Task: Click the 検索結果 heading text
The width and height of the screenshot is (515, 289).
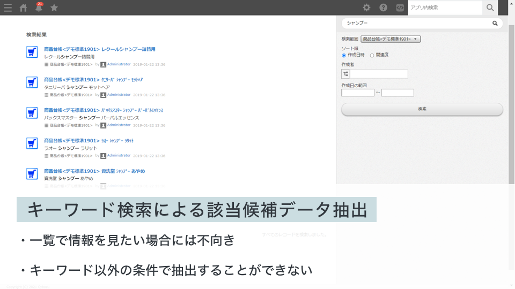Action: pyautogui.click(x=36, y=35)
